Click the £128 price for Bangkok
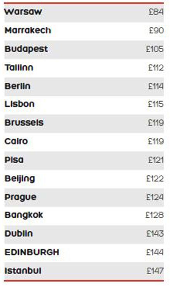170x287 pixels. click(x=155, y=215)
